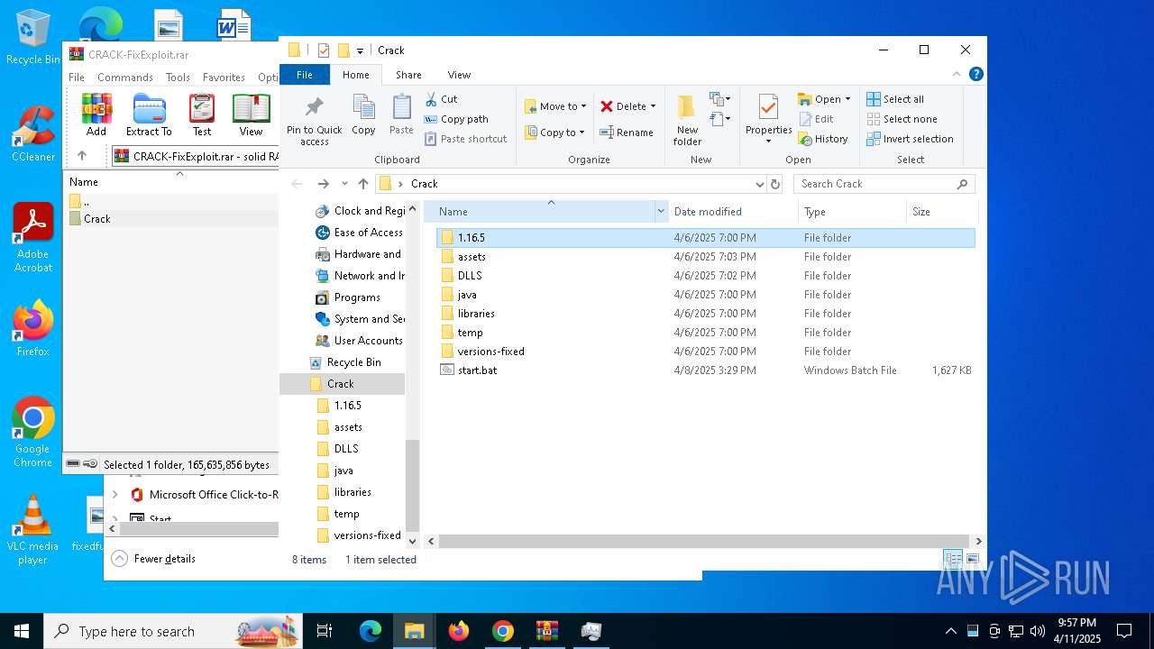Screen dimensions: 1154x649
Task: Open the File tab in Explorer
Action: (305, 75)
